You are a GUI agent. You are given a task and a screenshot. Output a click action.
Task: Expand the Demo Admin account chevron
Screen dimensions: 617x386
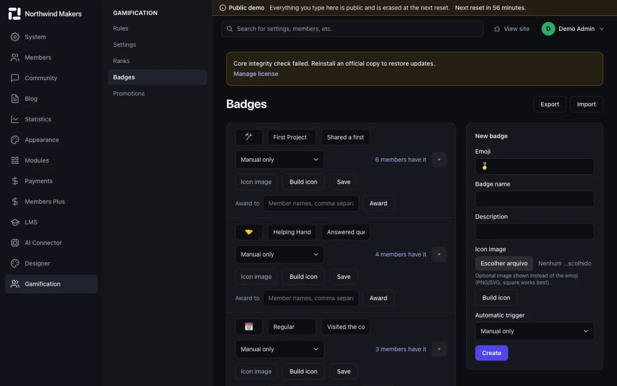(601, 29)
